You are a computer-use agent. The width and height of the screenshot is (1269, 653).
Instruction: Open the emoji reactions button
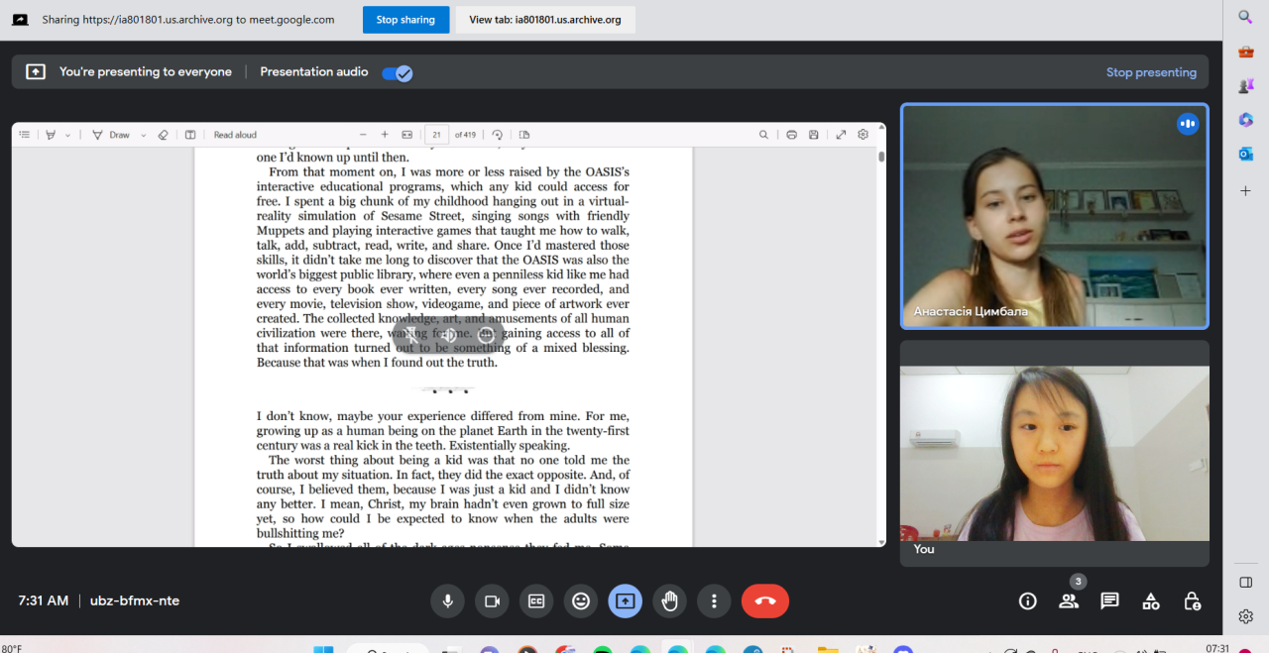(x=581, y=600)
